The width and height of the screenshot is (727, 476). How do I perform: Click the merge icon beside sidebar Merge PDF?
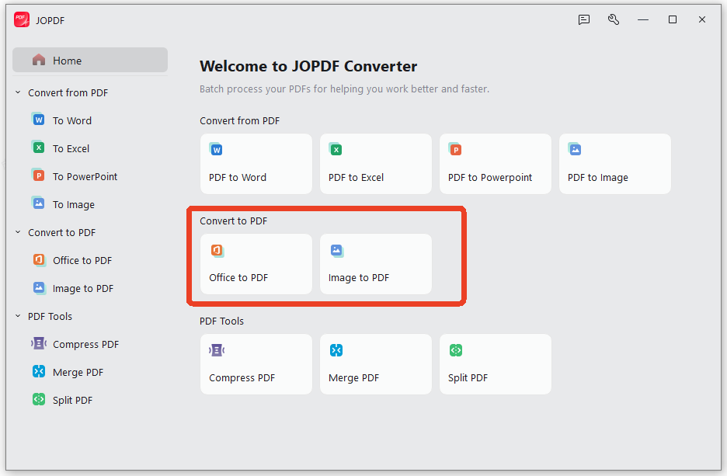[39, 371]
